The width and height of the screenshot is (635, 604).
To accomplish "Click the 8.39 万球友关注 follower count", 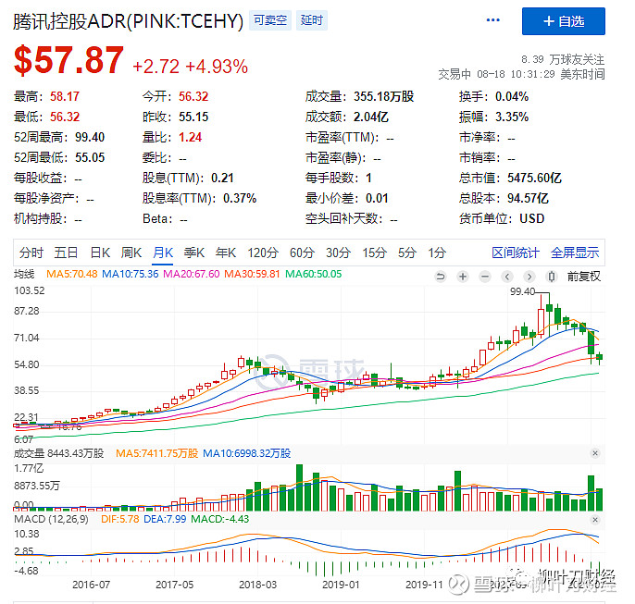I will [563, 59].
